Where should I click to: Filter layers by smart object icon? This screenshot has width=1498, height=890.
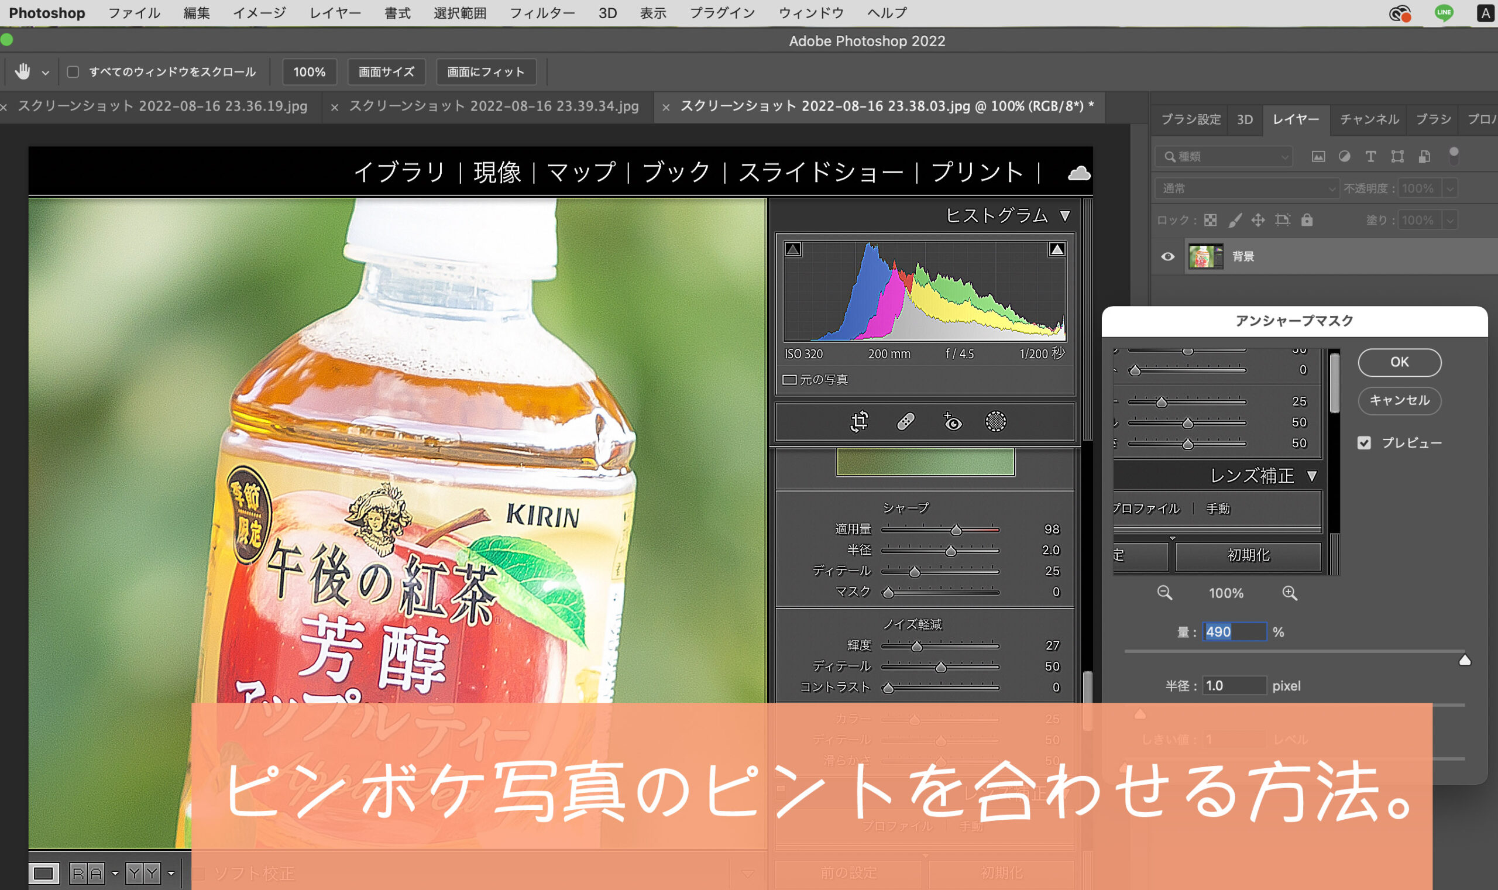click(1424, 157)
